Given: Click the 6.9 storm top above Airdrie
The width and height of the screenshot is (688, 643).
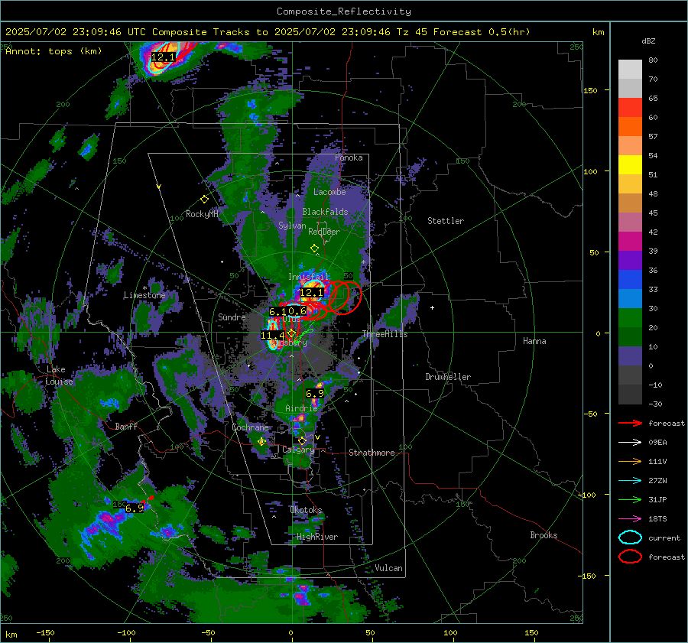Looking at the screenshot, I should point(315,393).
